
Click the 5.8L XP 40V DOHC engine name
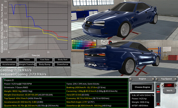click(143, 95)
